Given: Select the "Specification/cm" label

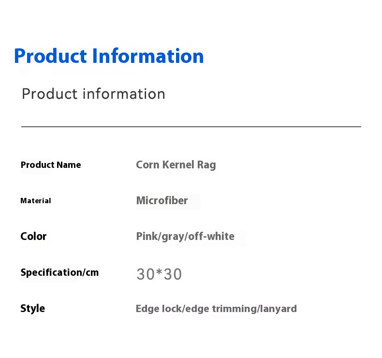Looking at the screenshot, I should [59, 272].
